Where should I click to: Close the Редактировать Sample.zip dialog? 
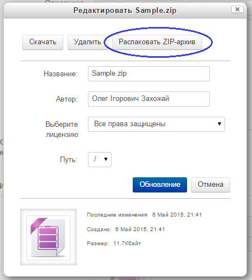tap(237, 10)
